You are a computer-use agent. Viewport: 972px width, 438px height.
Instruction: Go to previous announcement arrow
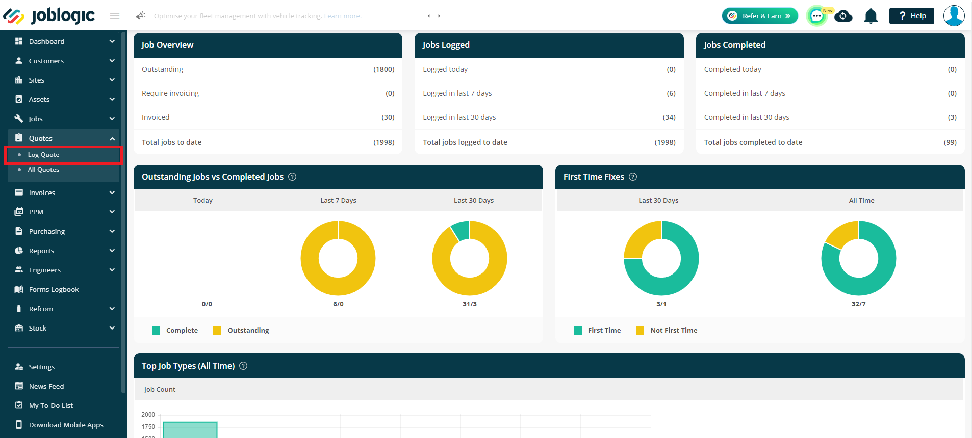[429, 16]
